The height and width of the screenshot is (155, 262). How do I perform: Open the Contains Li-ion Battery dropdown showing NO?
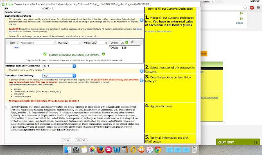point(59,76)
